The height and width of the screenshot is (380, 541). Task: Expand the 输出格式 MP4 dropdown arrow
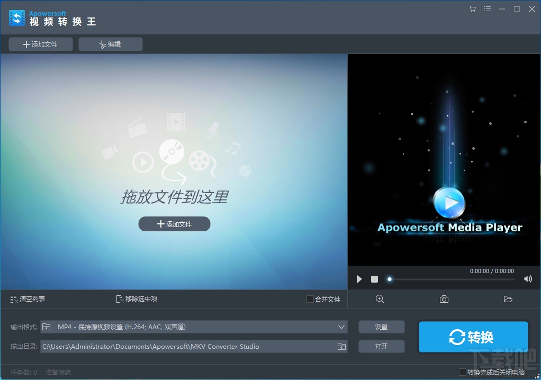click(x=341, y=327)
